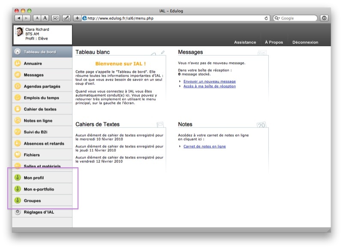The image size is (343, 249).
Task: Click Déconnexion in the top bar
Action: (x=305, y=42)
